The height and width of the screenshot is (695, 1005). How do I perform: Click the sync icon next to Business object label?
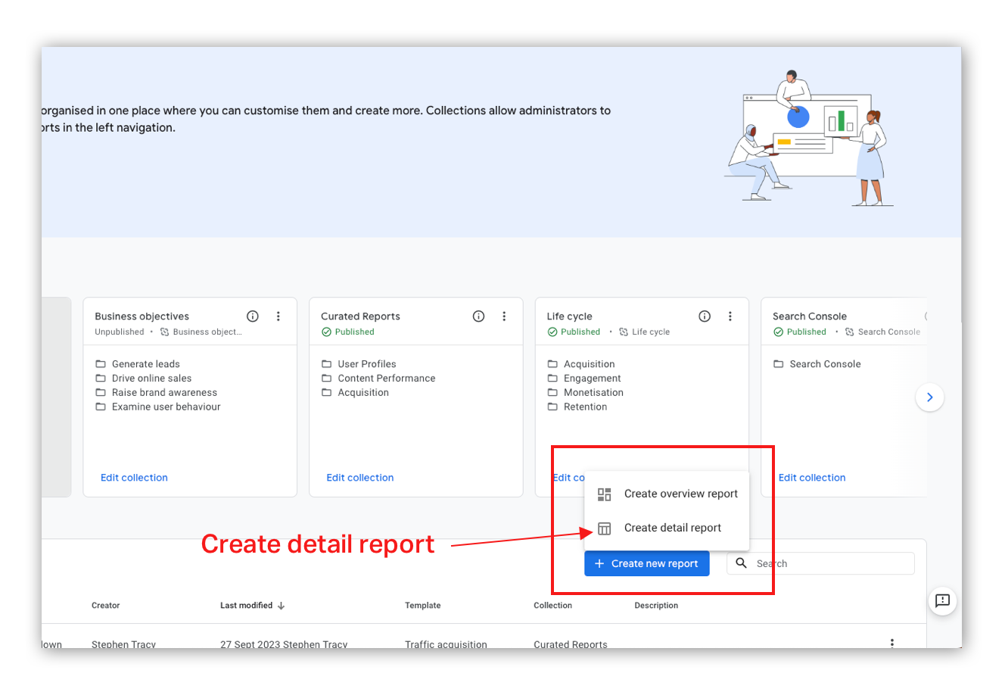[165, 332]
